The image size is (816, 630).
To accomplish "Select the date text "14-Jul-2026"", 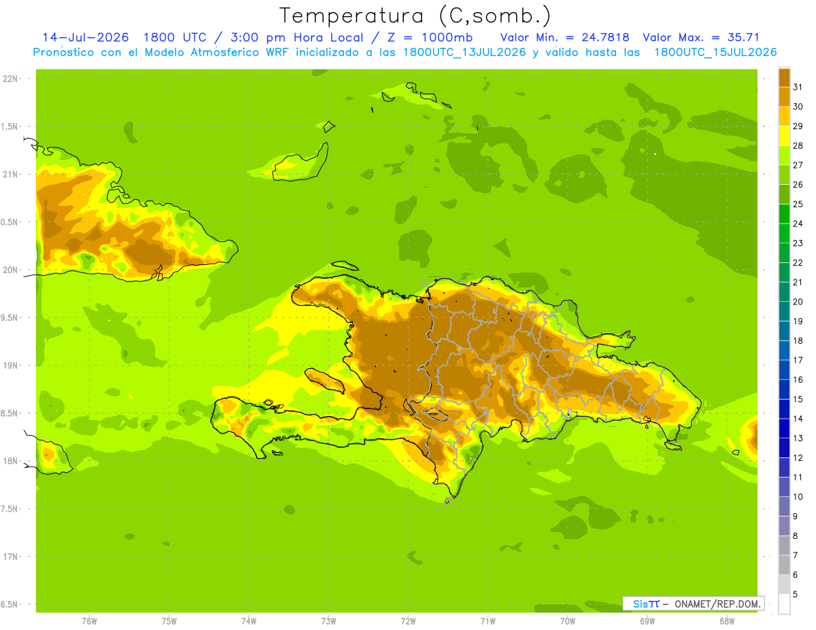I will tap(86, 37).
